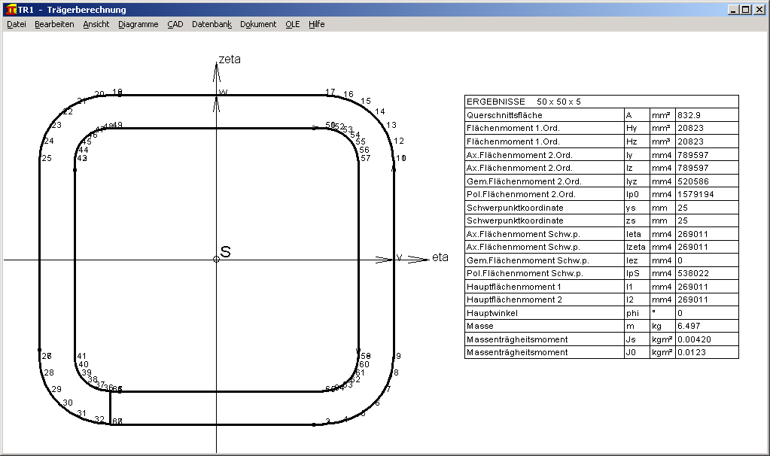Open the Dokument menu
770x456 pixels.
point(258,24)
